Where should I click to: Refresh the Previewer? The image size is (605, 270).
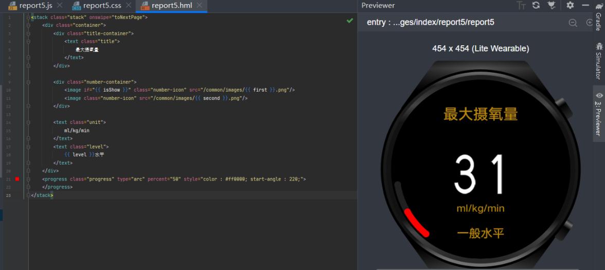[536, 5]
